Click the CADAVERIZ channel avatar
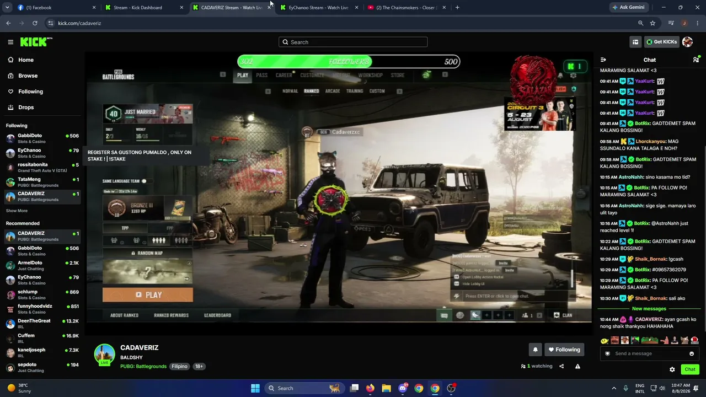Viewport: 706px width, 397px height. click(x=104, y=355)
